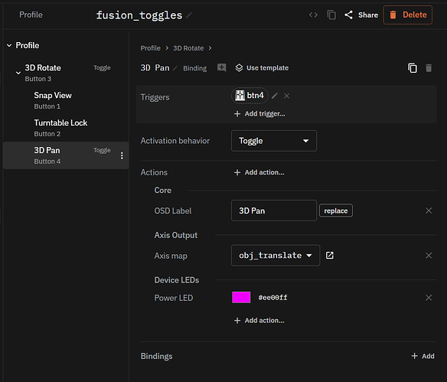
Task: Click Use template
Action: 262,68
